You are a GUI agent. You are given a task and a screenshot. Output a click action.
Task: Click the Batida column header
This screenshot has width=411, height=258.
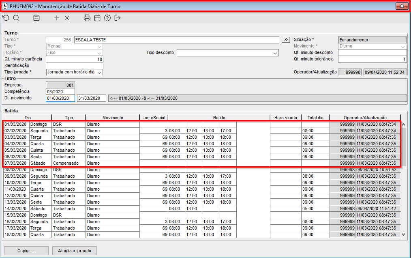click(219, 118)
